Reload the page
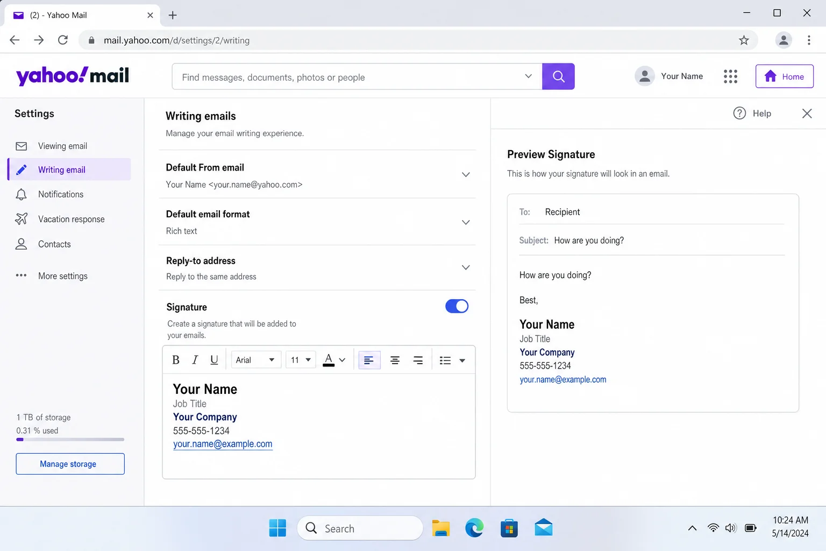The height and width of the screenshot is (551, 826). point(63,40)
